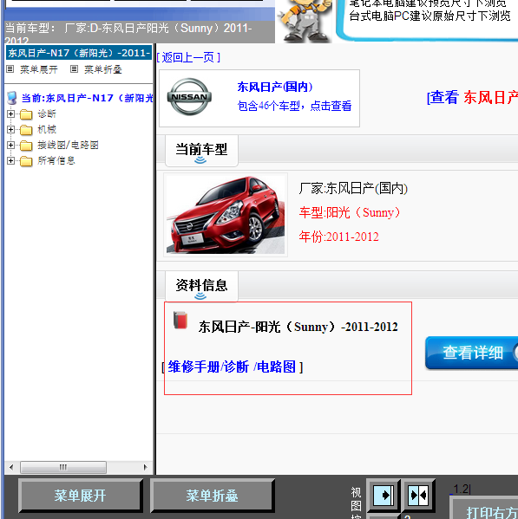Screen dimensions: 518x519
Task: Click 东风日产-阳光（Sunny）-2011-2012 title
Action: (x=298, y=327)
